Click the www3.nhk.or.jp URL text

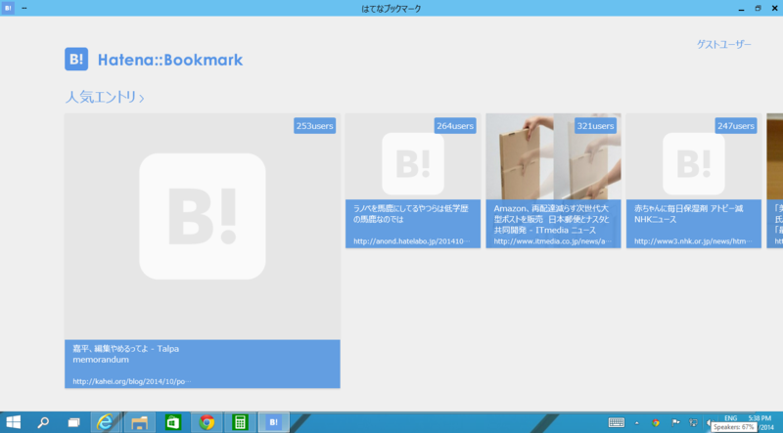693,241
